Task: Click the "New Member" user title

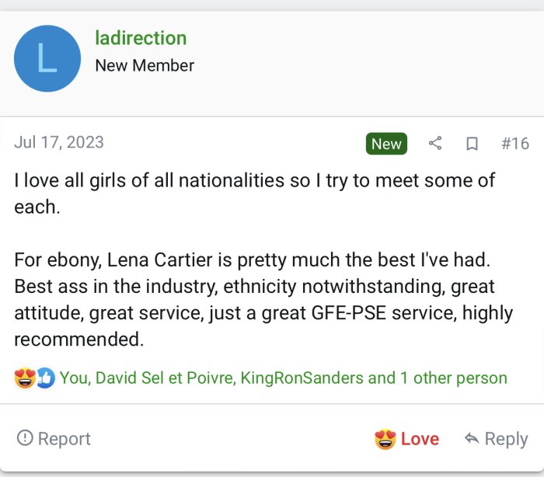Action: click(145, 65)
